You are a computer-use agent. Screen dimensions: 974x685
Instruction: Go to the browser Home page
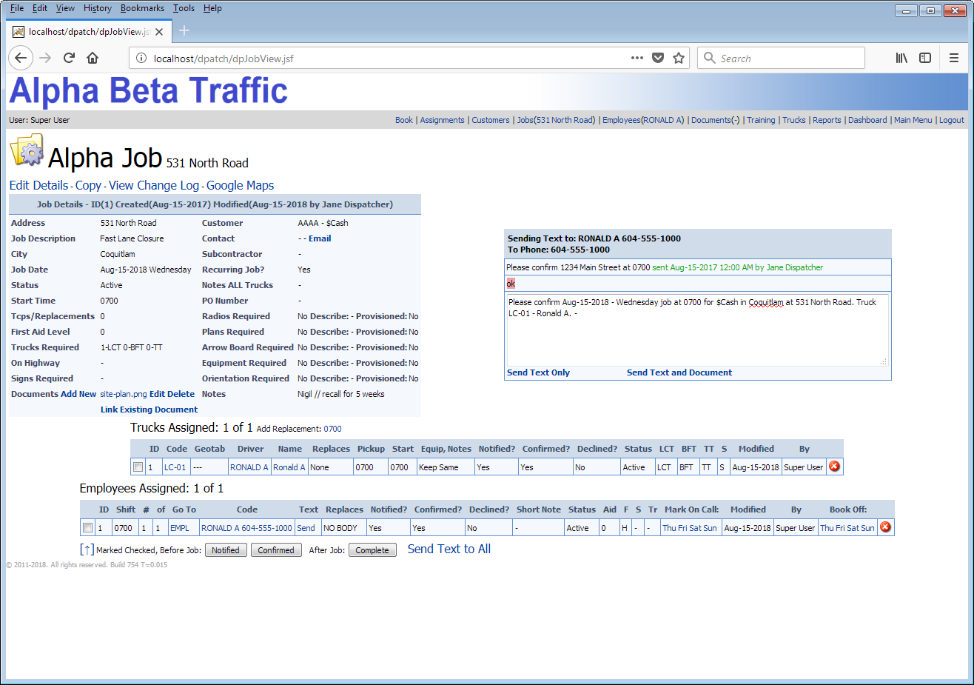point(93,58)
